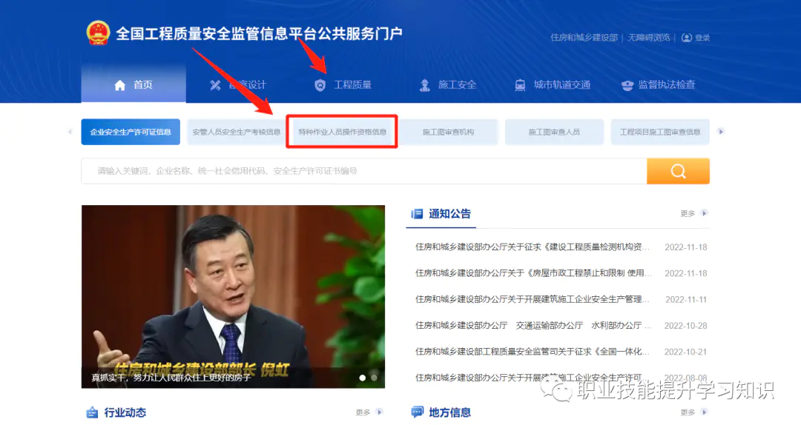801x425 pixels.
Task: Click the user login icon
Action: 687,38
